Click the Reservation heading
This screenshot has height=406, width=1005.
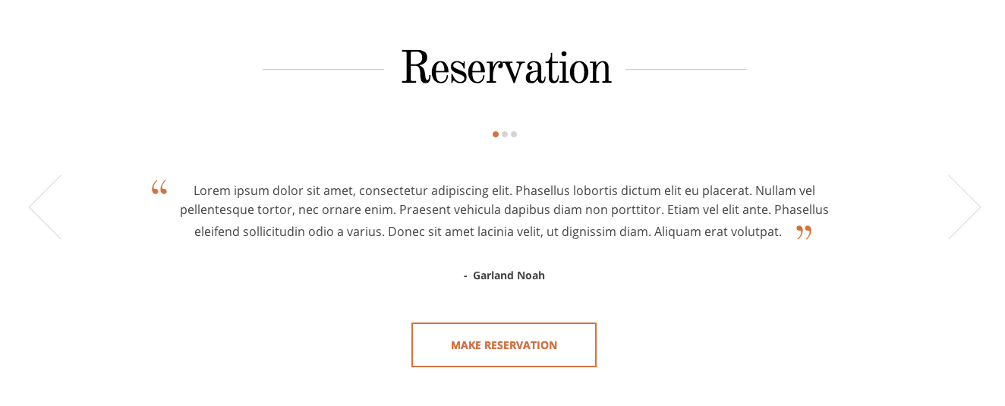[x=506, y=68]
